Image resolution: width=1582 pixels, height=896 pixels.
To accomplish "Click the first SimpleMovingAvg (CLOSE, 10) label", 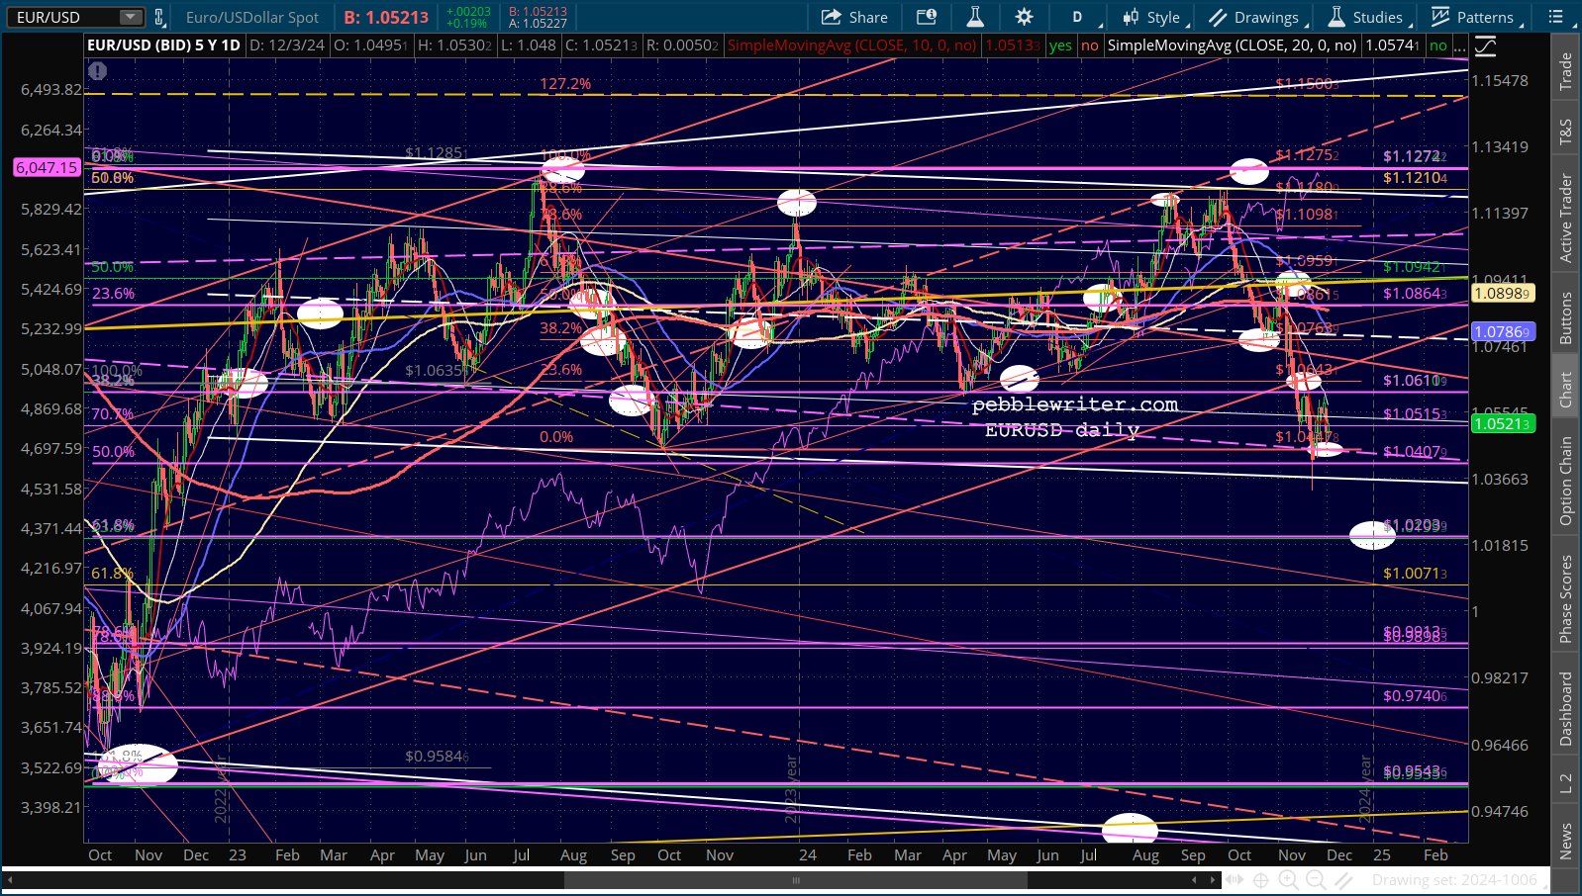I will click(x=851, y=45).
